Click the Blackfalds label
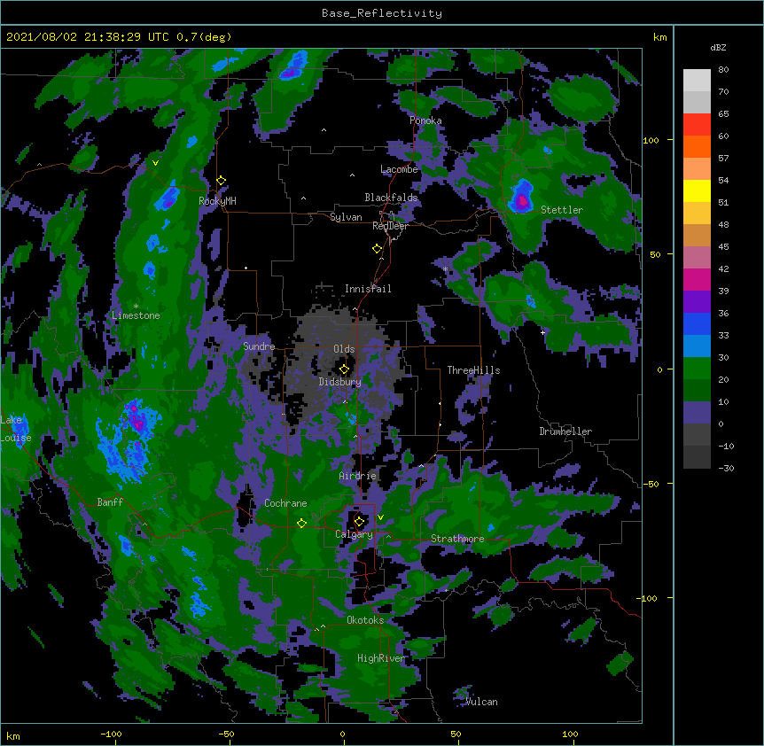Image resolution: width=764 pixels, height=746 pixels. tap(391, 198)
